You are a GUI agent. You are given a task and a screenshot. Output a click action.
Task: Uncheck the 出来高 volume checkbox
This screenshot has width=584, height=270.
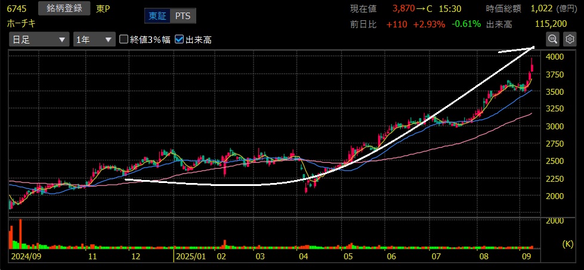tap(180, 40)
